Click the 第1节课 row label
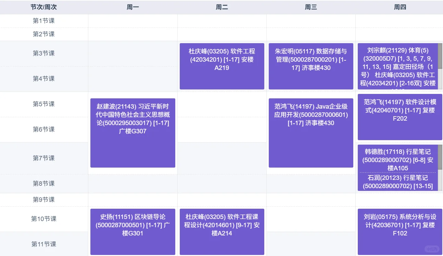Image resolution: width=443 pixels, height=256 pixels. coord(44,21)
